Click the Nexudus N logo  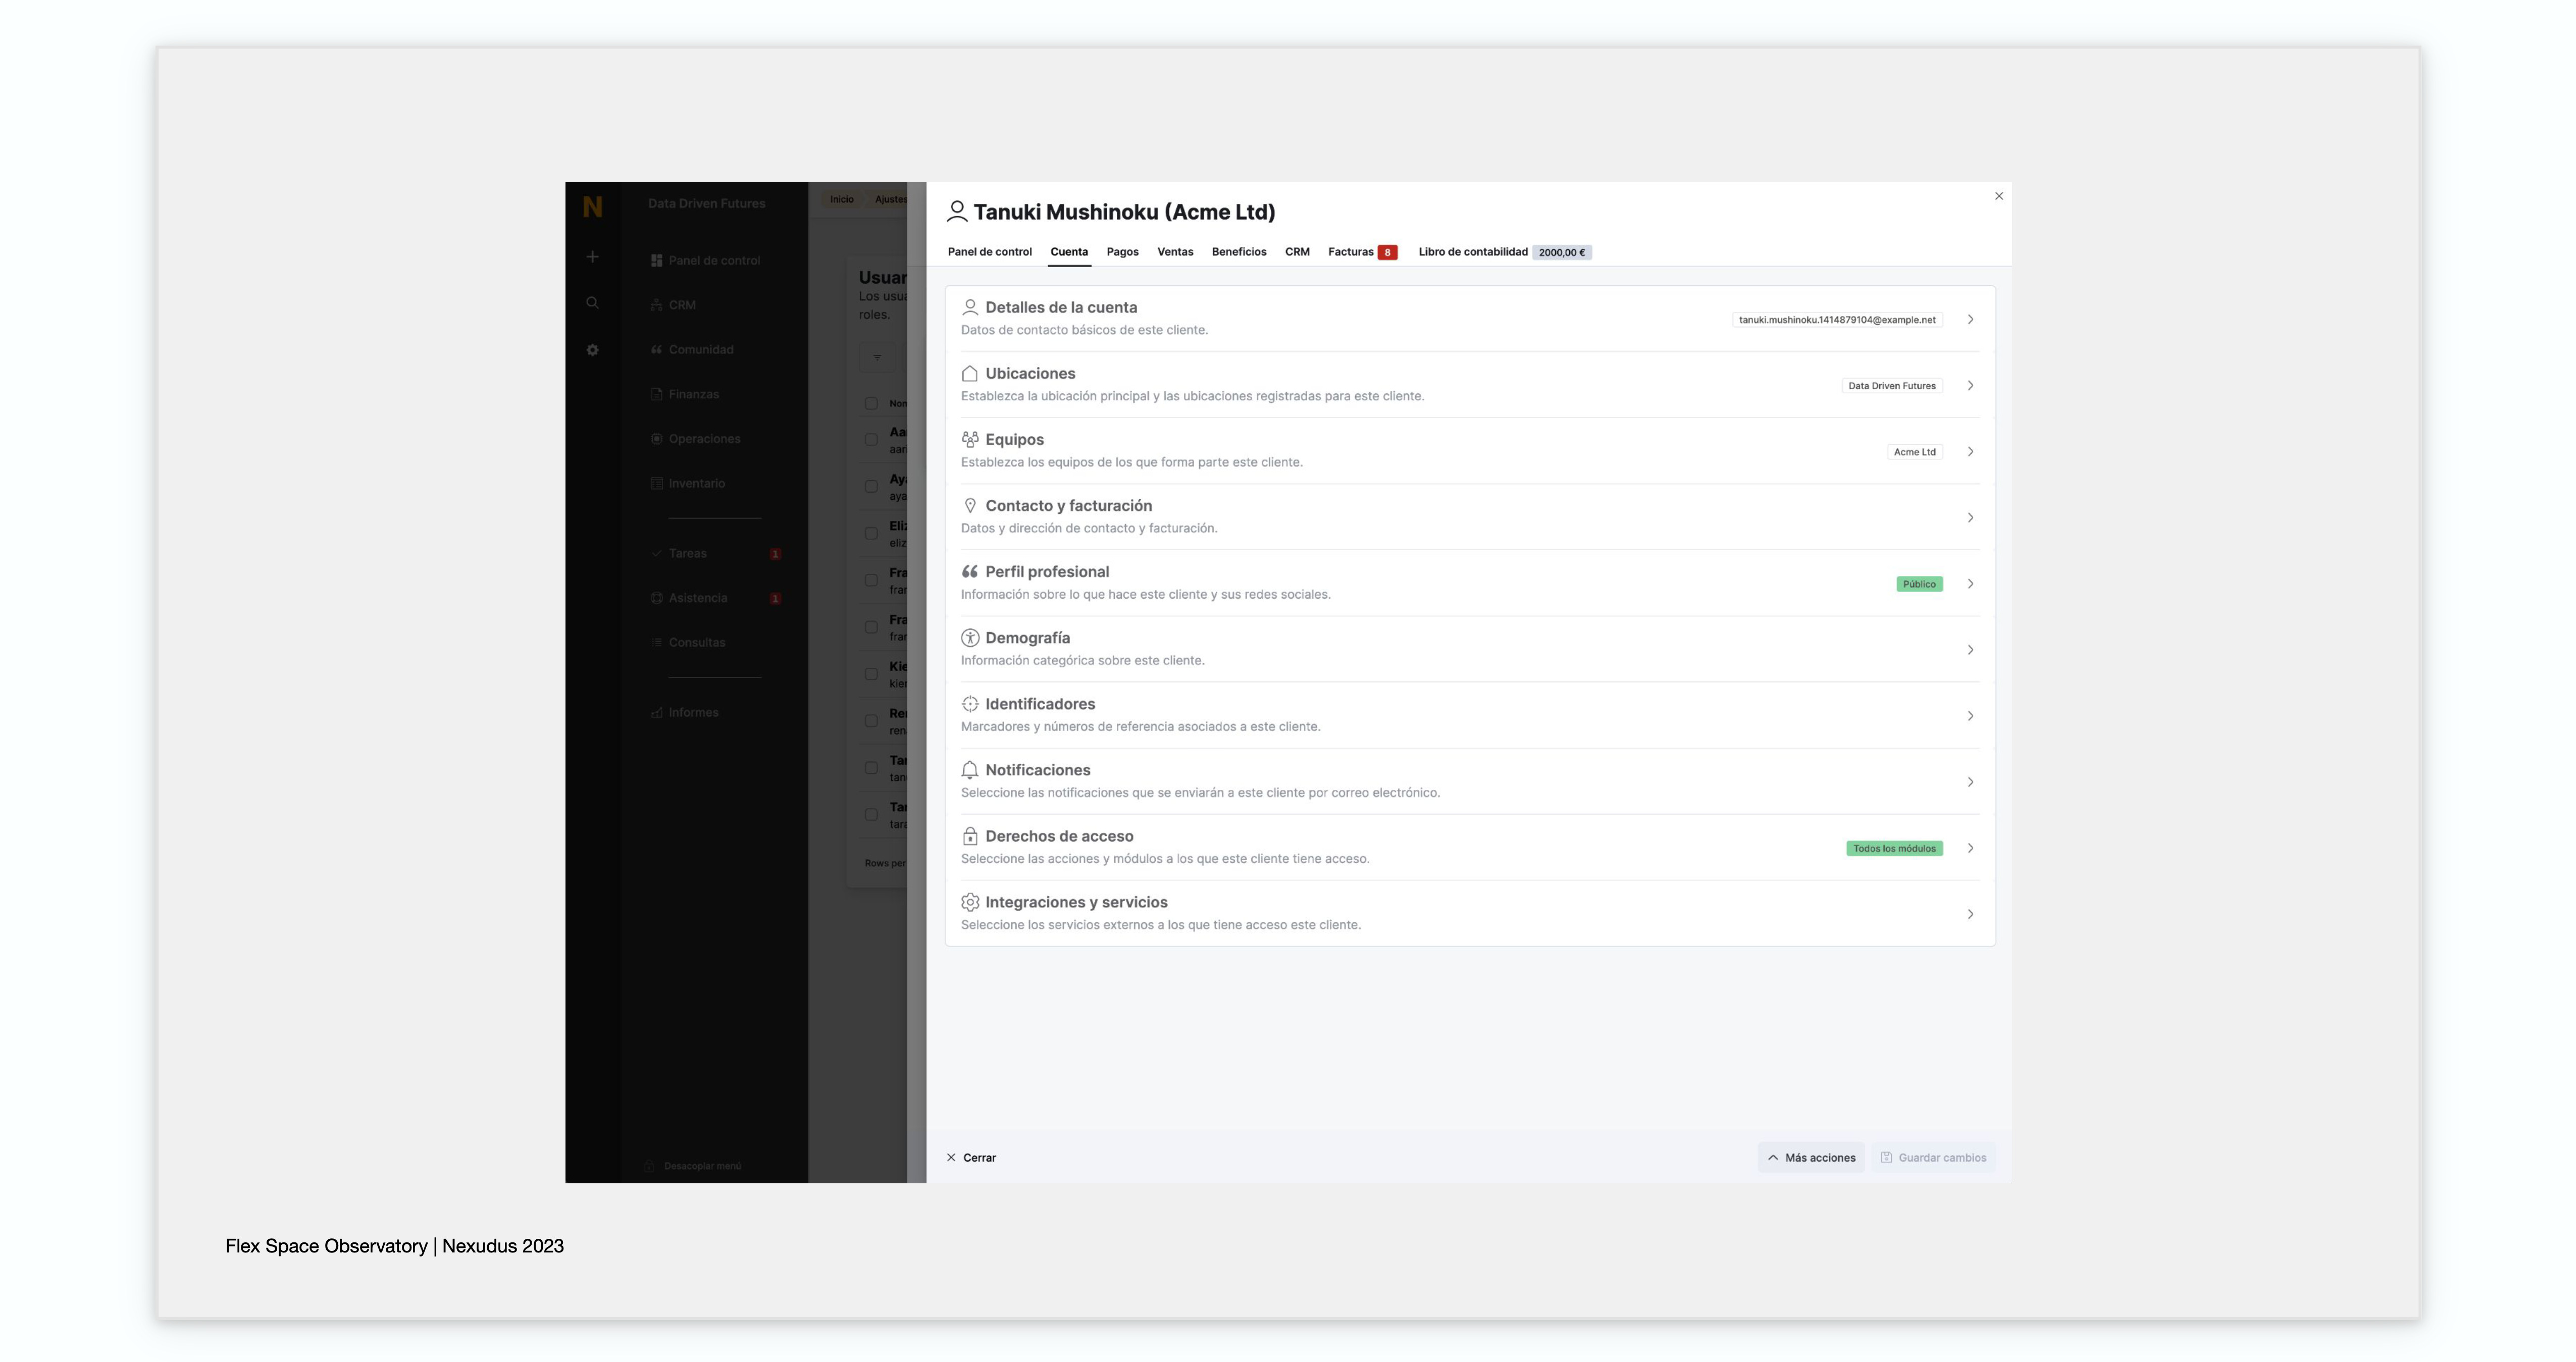point(592,206)
